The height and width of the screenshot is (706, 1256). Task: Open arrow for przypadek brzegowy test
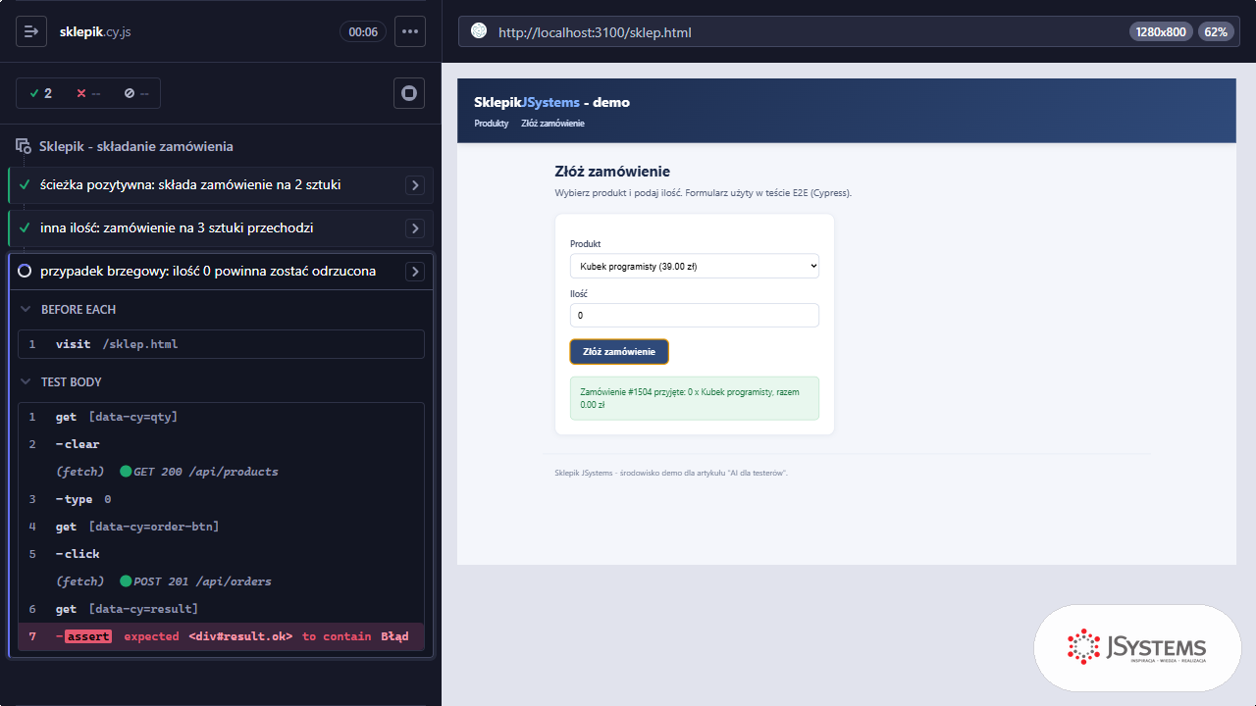pos(415,272)
